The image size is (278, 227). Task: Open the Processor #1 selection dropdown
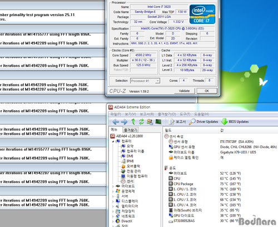point(145,81)
